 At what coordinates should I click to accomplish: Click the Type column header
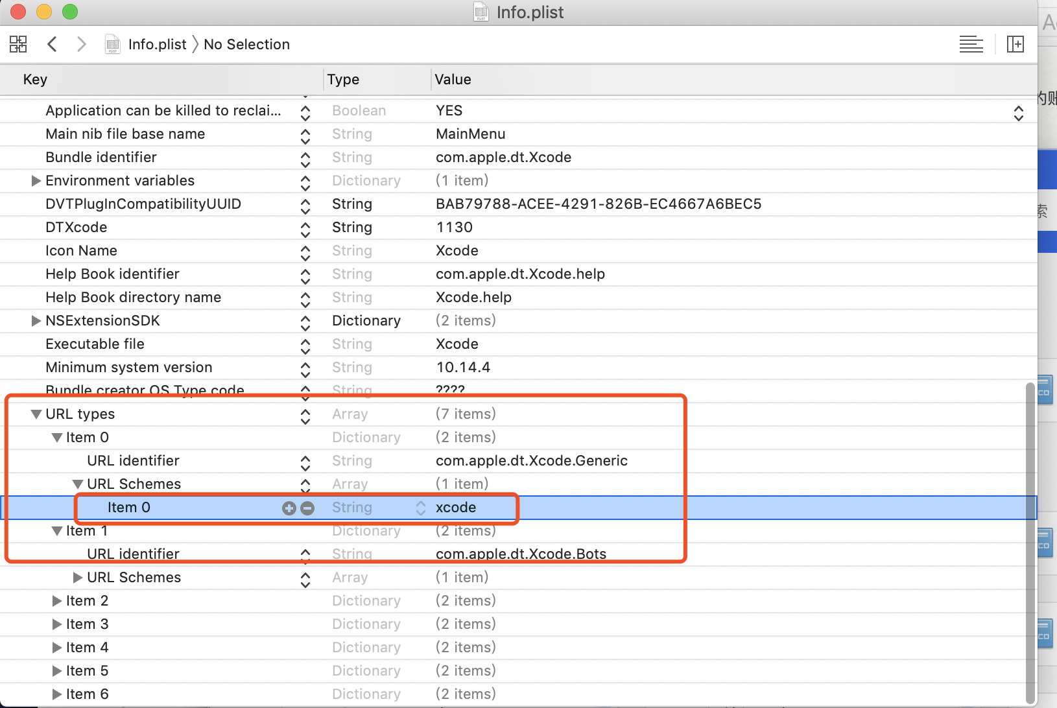click(343, 79)
